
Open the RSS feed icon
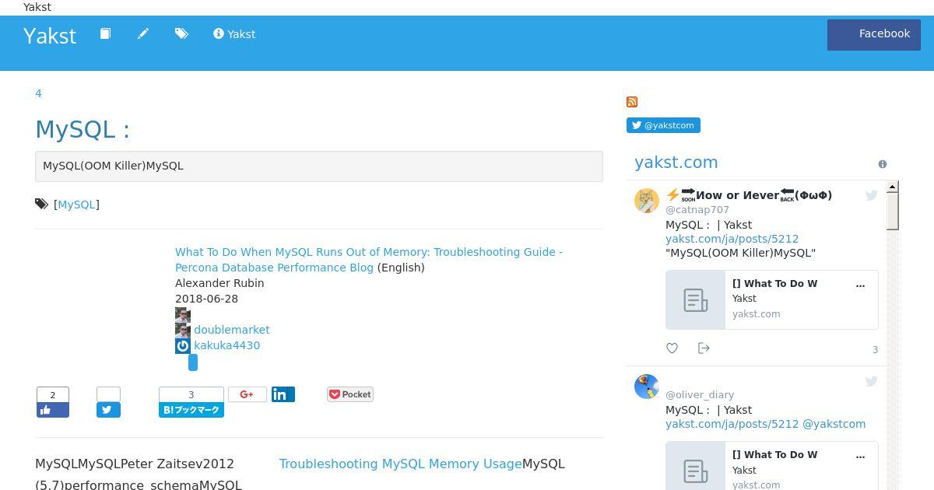coord(632,102)
